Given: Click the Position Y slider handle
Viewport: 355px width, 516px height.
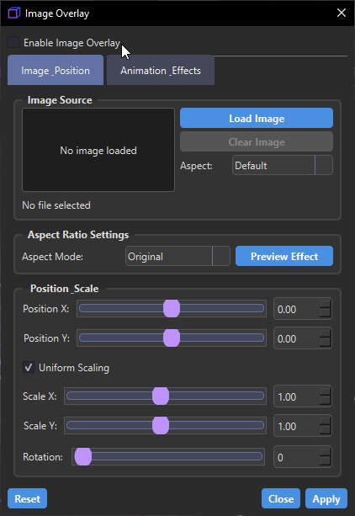Looking at the screenshot, I should (172, 338).
